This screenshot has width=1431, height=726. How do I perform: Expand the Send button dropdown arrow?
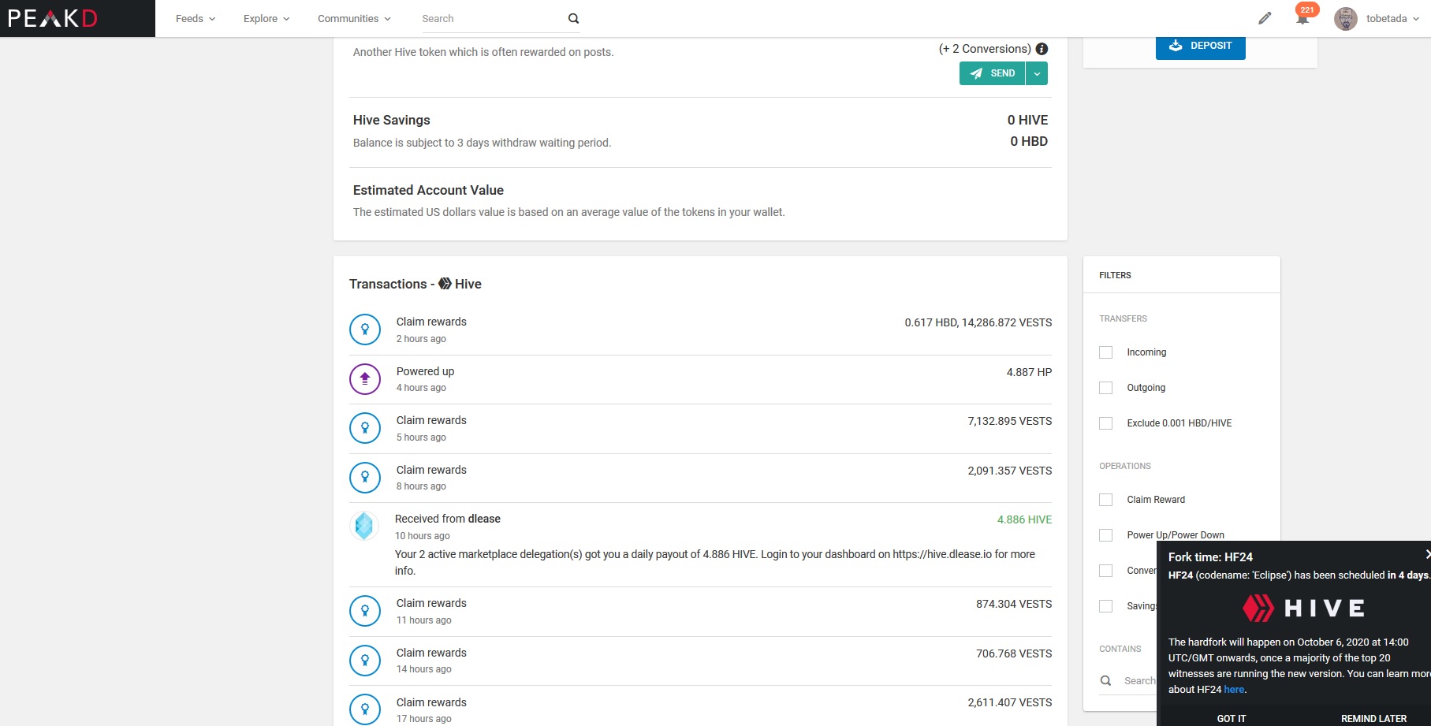(x=1037, y=73)
